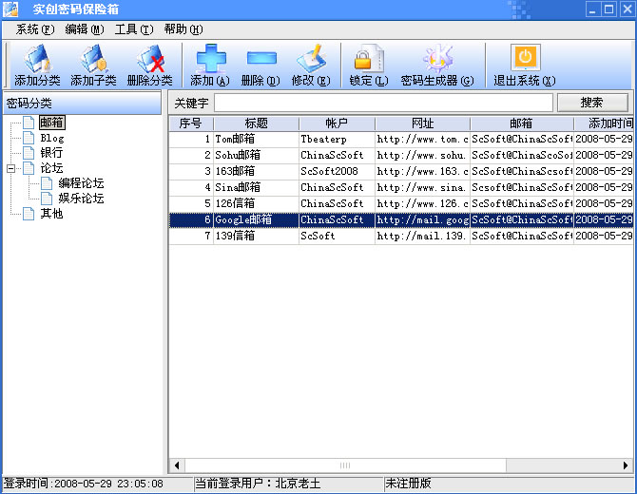Select the Sina邮箱 row
The width and height of the screenshot is (637, 494).
pos(401,187)
